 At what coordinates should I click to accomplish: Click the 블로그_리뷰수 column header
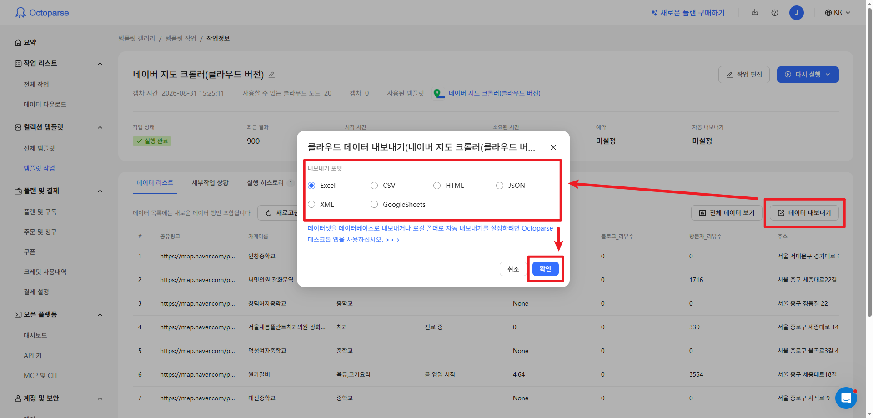[x=617, y=237]
